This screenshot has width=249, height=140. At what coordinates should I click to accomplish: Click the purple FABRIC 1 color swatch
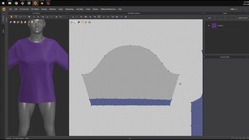[x=214, y=26]
